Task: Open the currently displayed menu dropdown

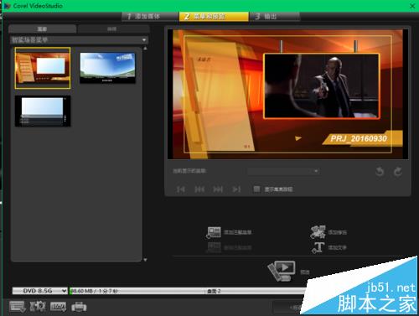Action: (x=283, y=171)
